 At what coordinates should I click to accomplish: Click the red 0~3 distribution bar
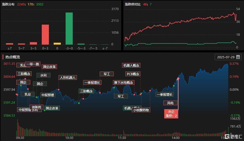click(45, 34)
